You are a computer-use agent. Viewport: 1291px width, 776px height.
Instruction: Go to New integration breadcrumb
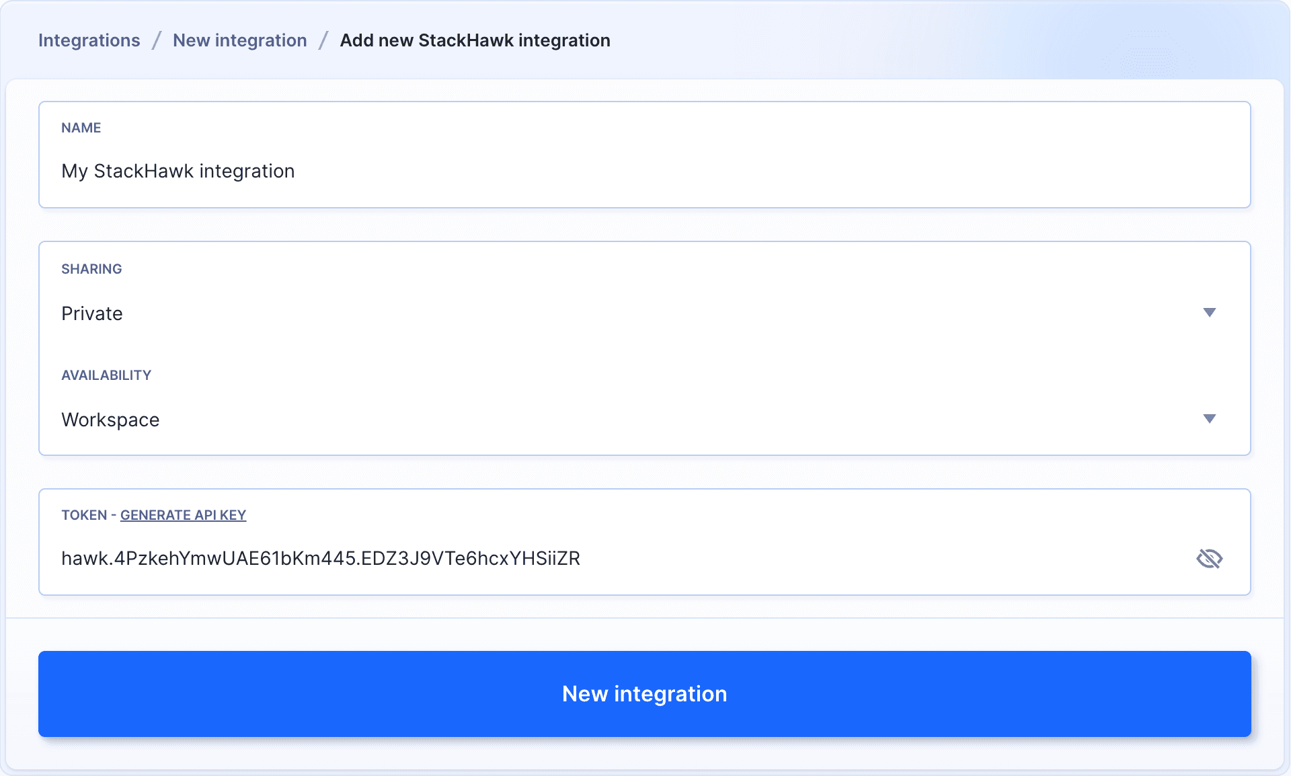pos(240,40)
